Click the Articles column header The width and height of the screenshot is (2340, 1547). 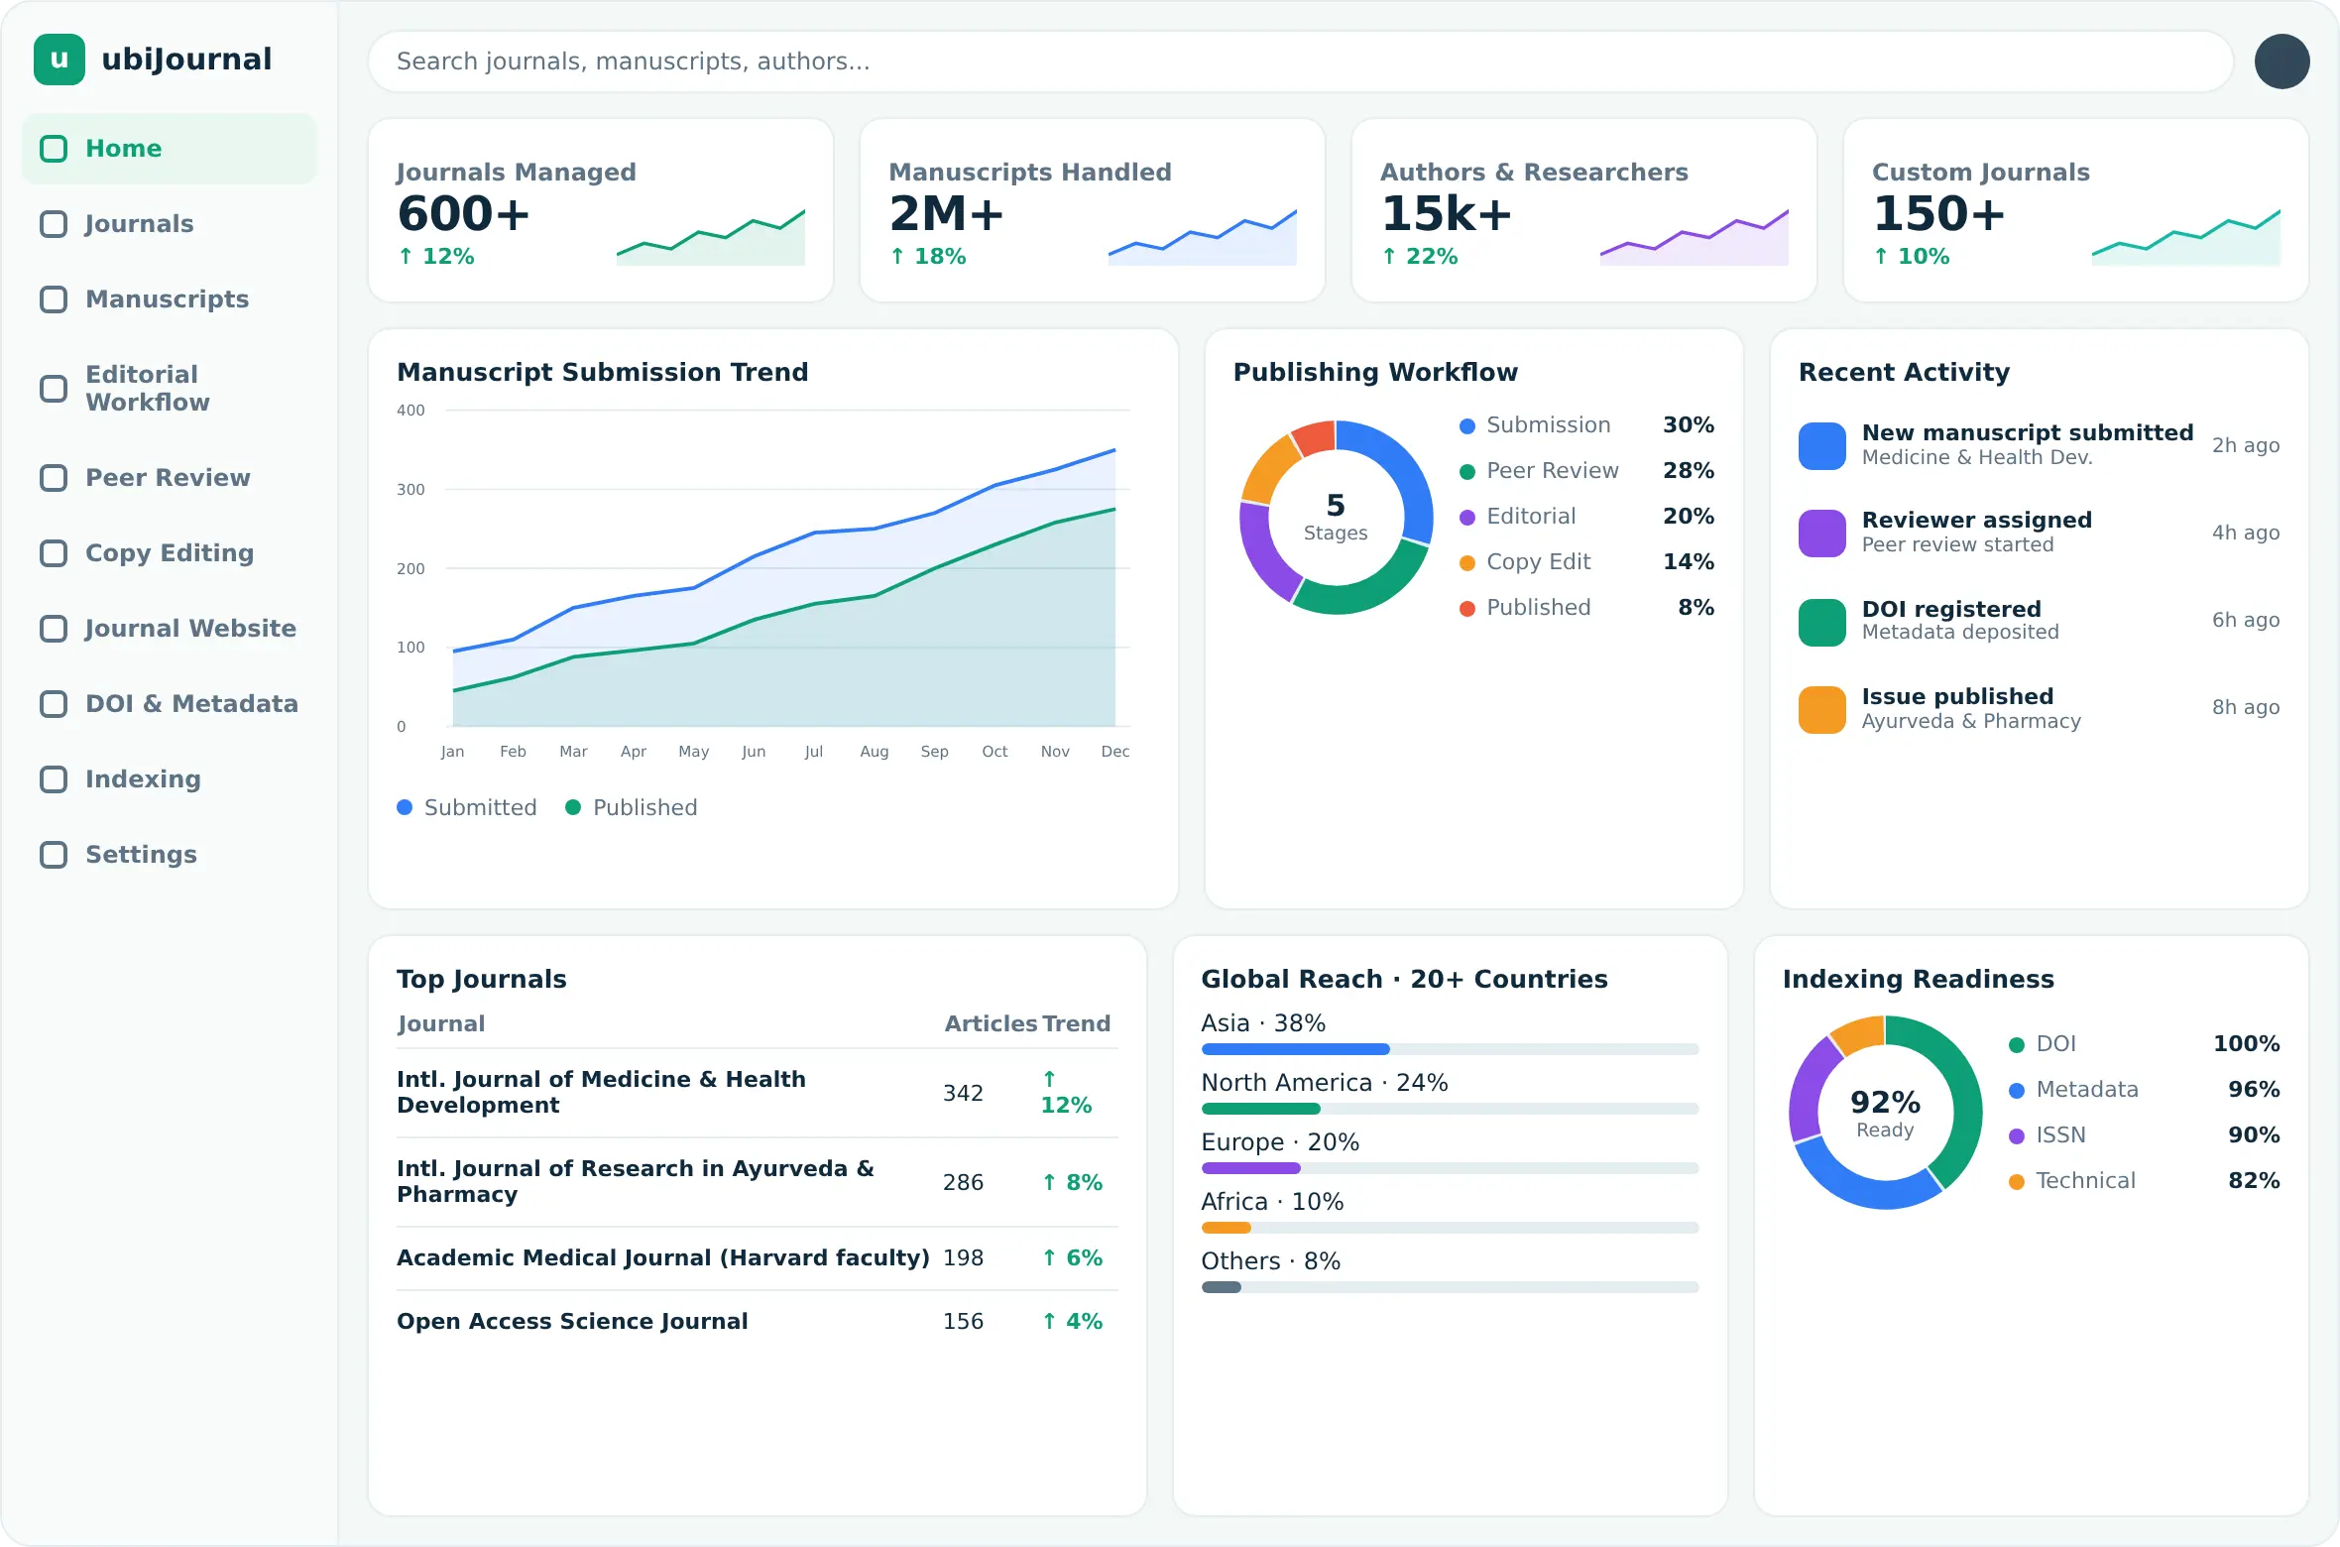click(991, 1023)
